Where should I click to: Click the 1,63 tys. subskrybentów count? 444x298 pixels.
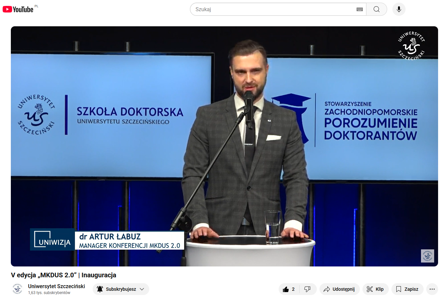click(x=49, y=293)
